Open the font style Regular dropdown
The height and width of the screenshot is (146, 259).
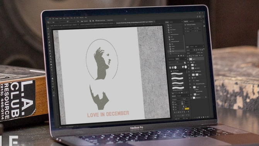186,99
